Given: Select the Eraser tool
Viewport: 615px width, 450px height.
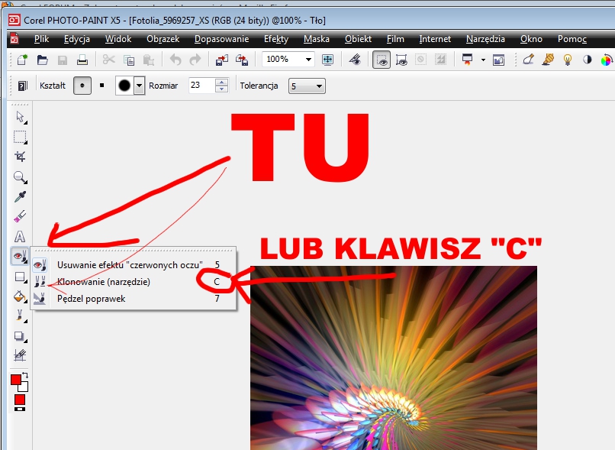Looking at the screenshot, I should [21, 217].
